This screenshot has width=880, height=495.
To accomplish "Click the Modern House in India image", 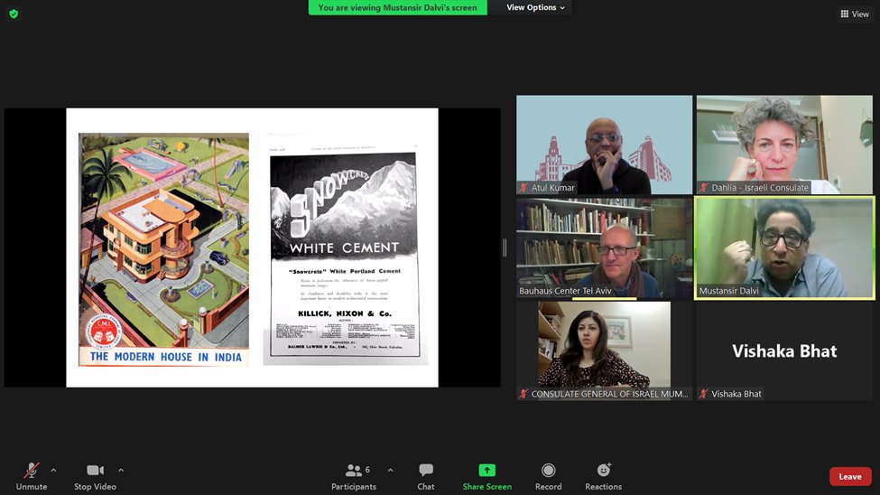I will point(163,249).
